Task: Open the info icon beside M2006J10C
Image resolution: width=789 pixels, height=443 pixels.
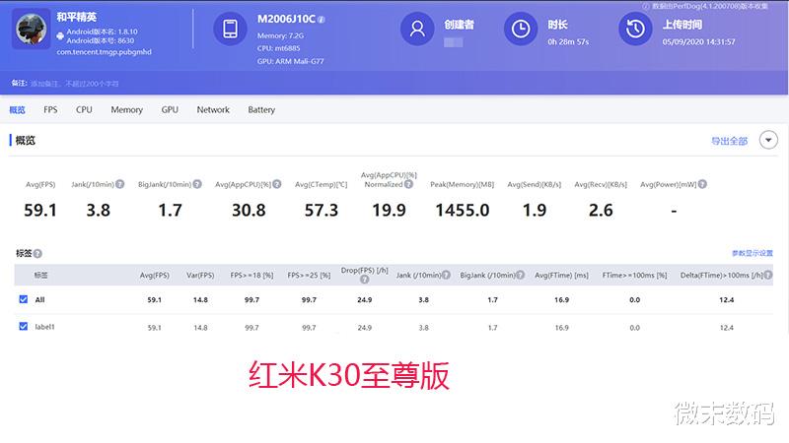Action: coord(322,20)
